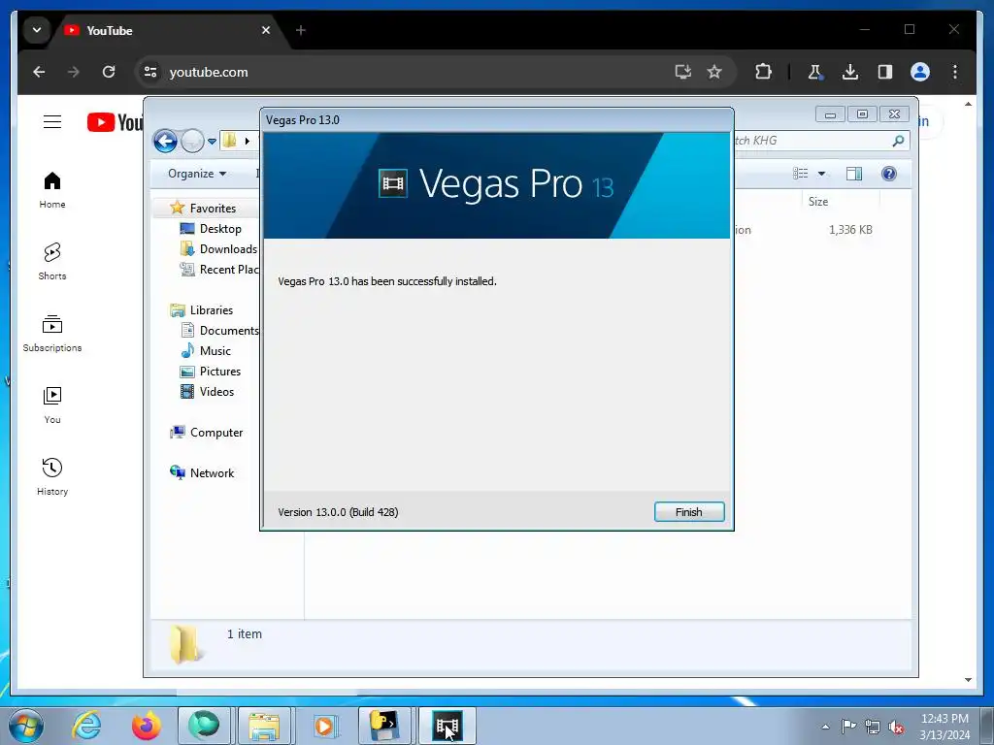Bookmark this page with star icon
Viewport: 994px width, 745px height.
coord(714,72)
